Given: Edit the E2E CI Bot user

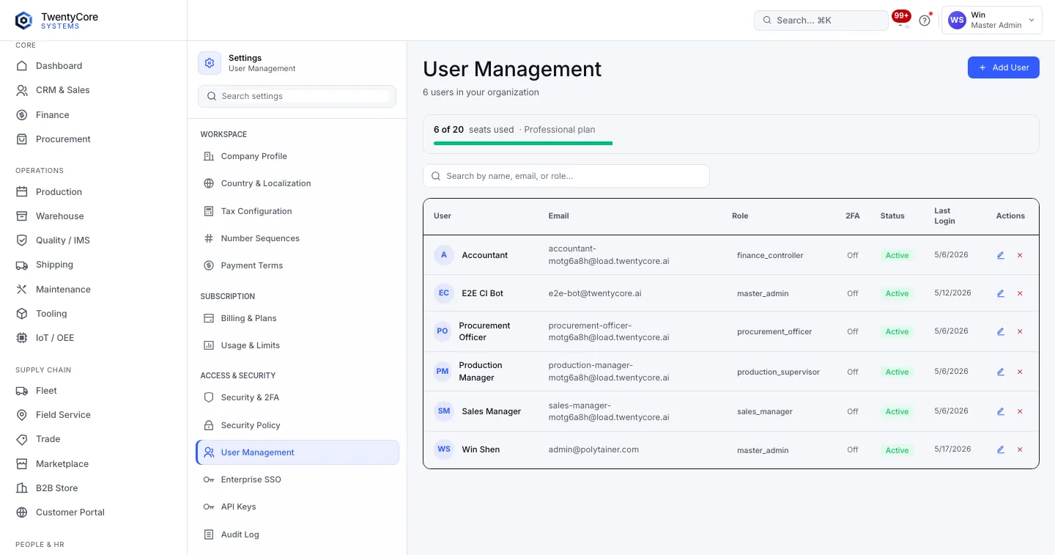Looking at the screenshot, I should click(x=1001, y=293).
